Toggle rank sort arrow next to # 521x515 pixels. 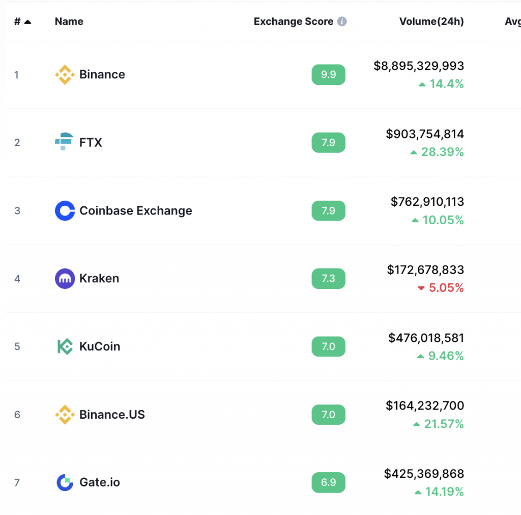[28, 22]
